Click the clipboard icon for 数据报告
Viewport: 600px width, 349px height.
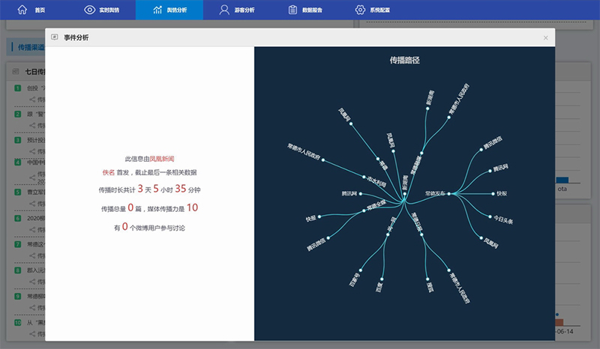coord(292,10)
